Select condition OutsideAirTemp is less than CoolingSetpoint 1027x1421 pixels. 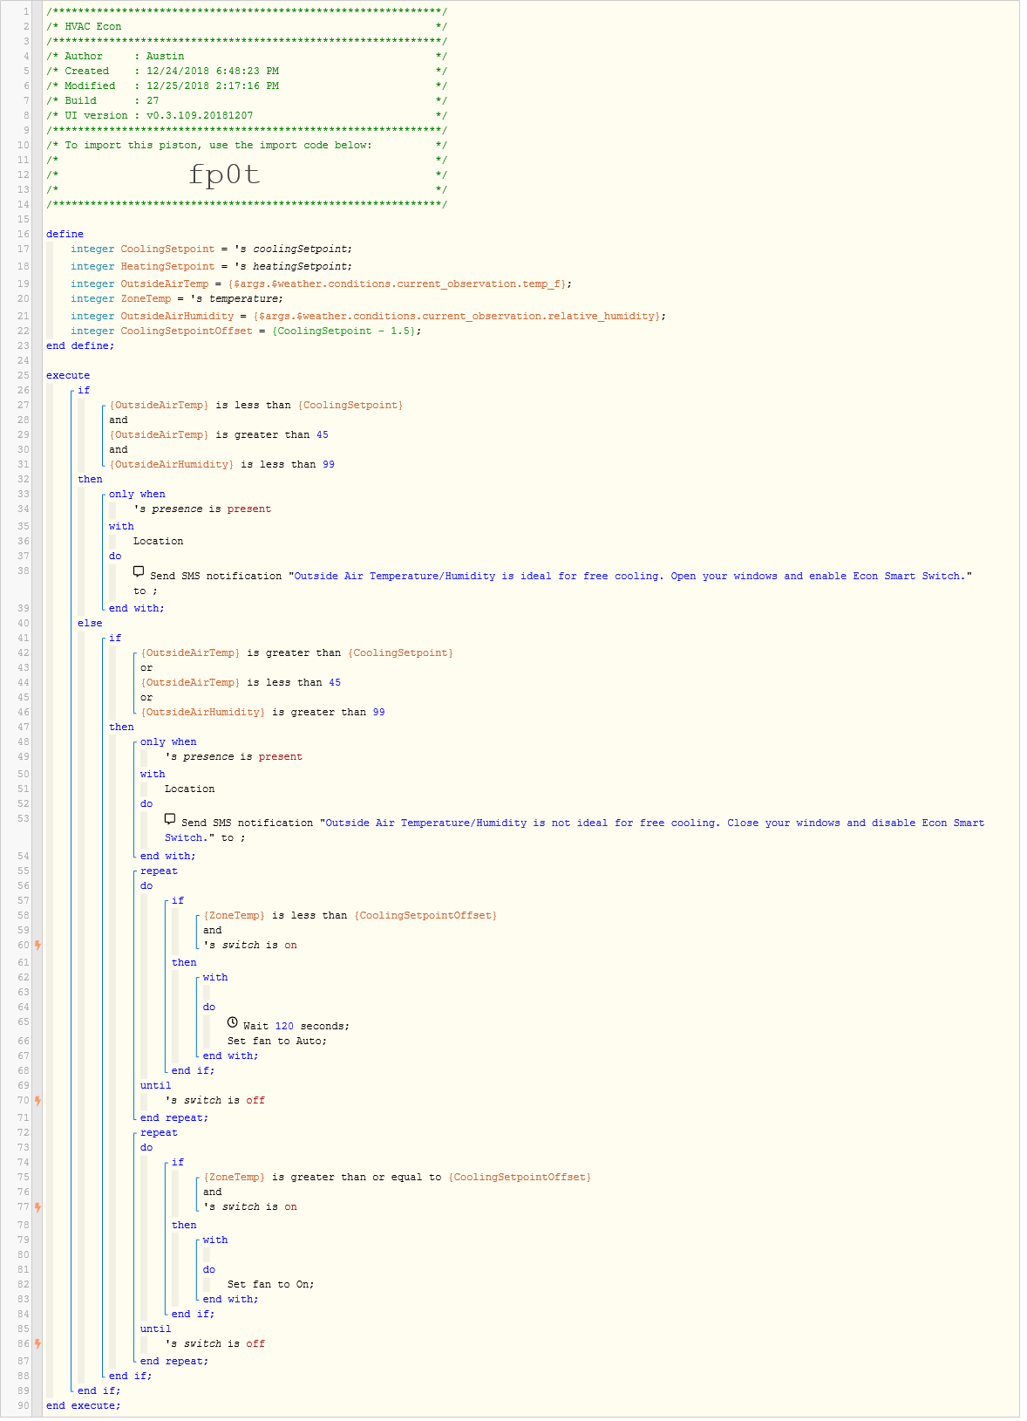point(256,405)
